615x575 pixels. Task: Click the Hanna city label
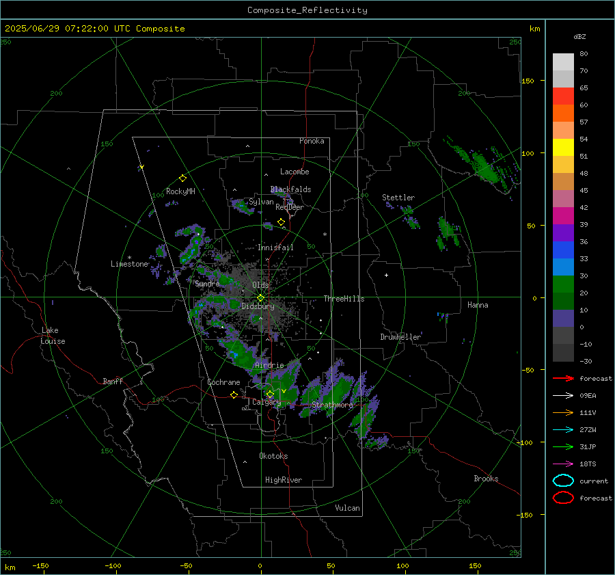[x=478, y=305]
